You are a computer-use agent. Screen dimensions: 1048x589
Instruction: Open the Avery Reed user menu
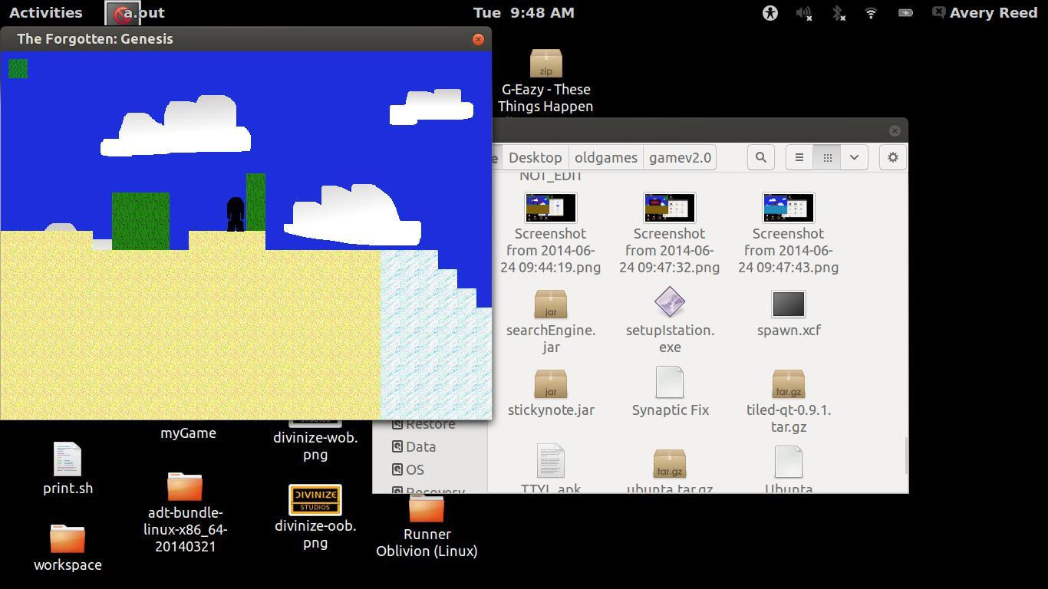click(984, 12)
